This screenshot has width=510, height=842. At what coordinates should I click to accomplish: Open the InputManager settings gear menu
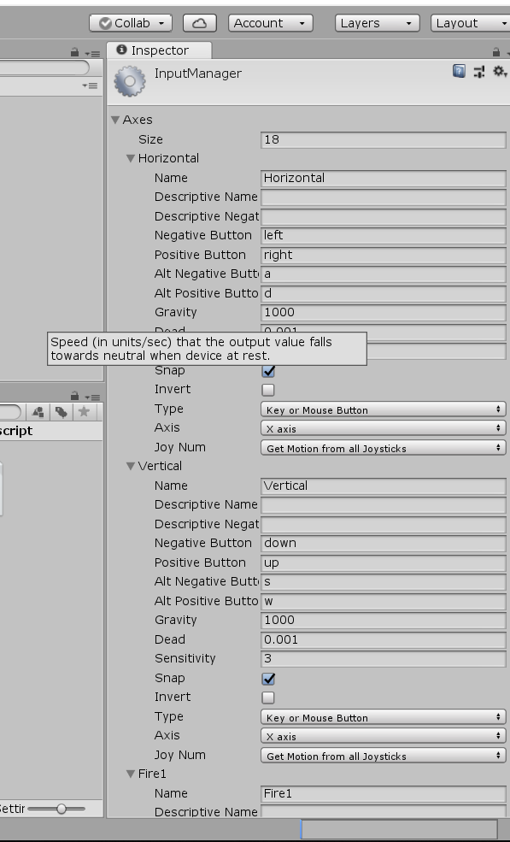(x=499, y=72)
